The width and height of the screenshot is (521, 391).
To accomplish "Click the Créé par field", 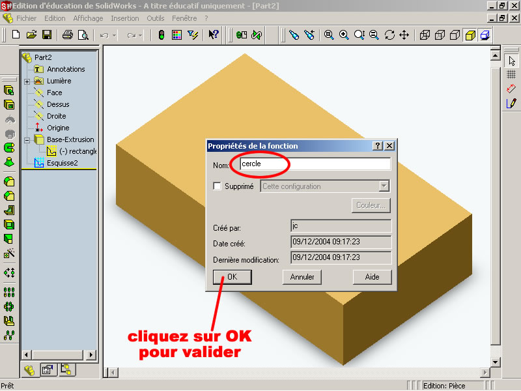I will 341,226.
